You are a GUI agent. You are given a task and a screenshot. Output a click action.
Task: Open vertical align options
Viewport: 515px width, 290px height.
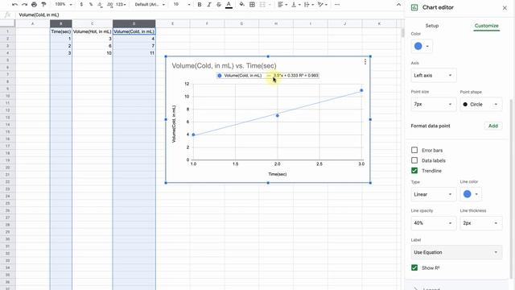coord(295,5)
